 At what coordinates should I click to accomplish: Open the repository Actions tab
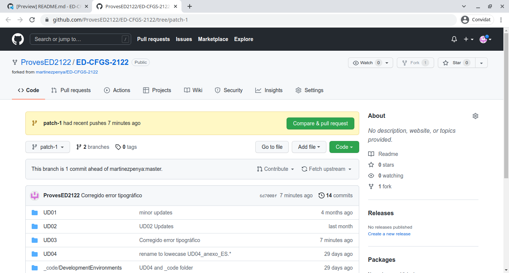(117, 90)
